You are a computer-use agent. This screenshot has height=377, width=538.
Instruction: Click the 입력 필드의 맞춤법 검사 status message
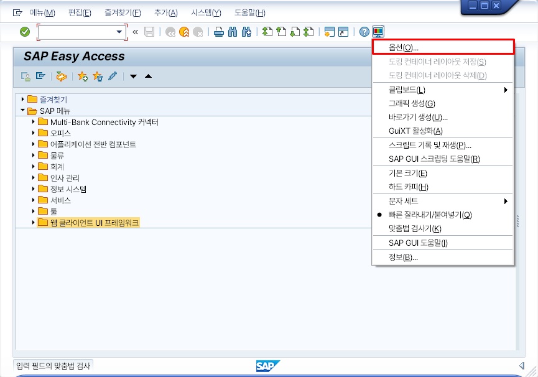point(53,366)
